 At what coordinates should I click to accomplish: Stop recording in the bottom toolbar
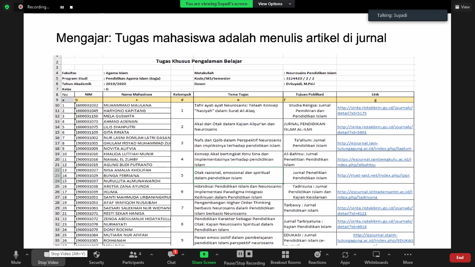pyautogui.click(x=249, y=254)
